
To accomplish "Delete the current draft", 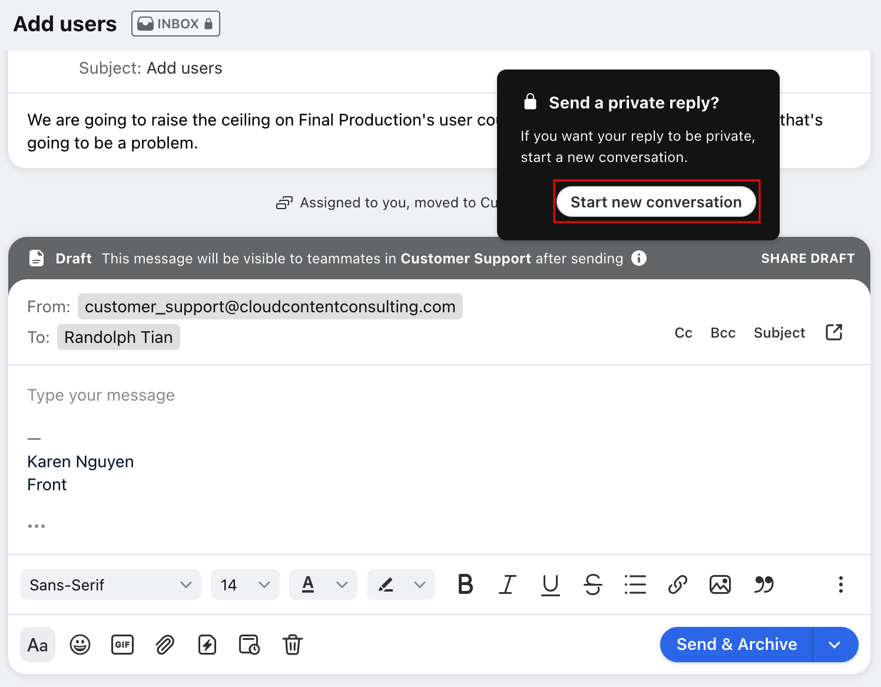I will point(293,645).
